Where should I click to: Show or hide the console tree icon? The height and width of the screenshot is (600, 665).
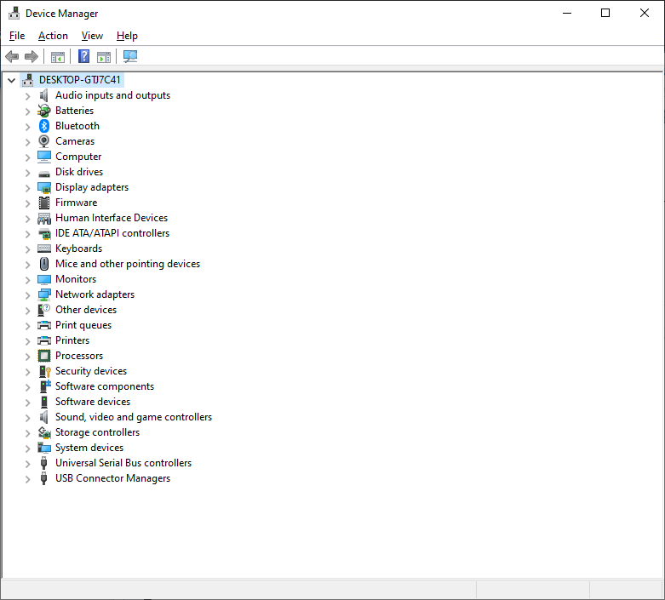tap(58, 57)
